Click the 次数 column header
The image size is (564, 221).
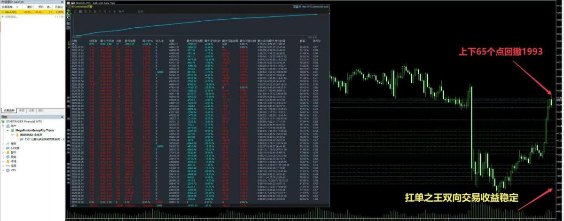(x=118, y=41)
